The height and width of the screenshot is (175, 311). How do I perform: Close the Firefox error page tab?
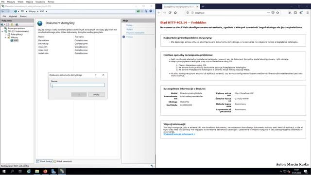point(197,6)
